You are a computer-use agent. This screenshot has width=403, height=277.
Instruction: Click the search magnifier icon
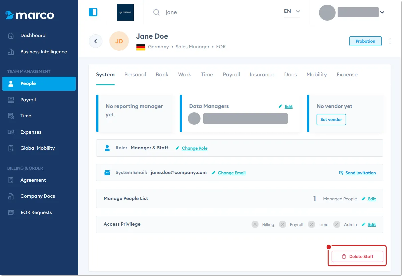point(156,12)
